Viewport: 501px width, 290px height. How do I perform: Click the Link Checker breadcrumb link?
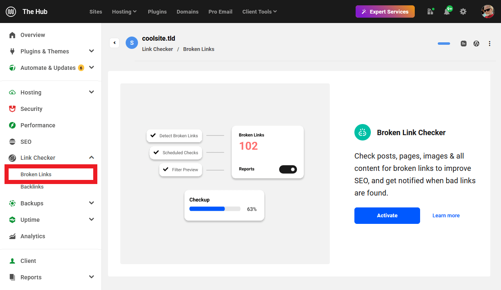158,49
